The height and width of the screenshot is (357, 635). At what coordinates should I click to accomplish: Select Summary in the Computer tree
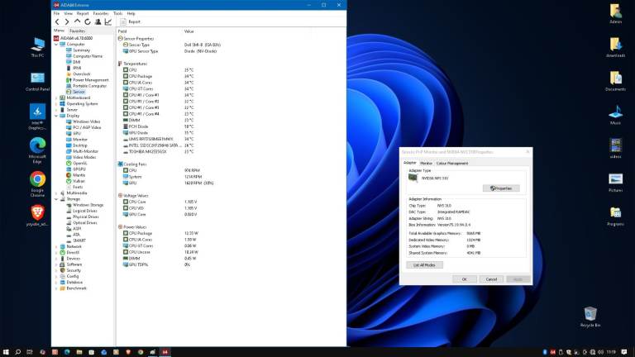pos(81,50)
